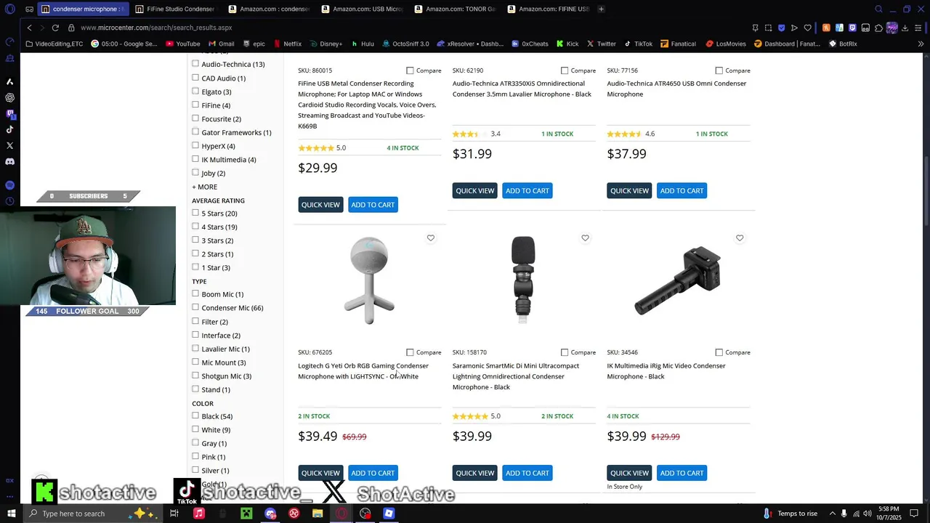This screenshot has height=523, width=930.
Task: Click the browser back arrow
Action: [29, 28]
